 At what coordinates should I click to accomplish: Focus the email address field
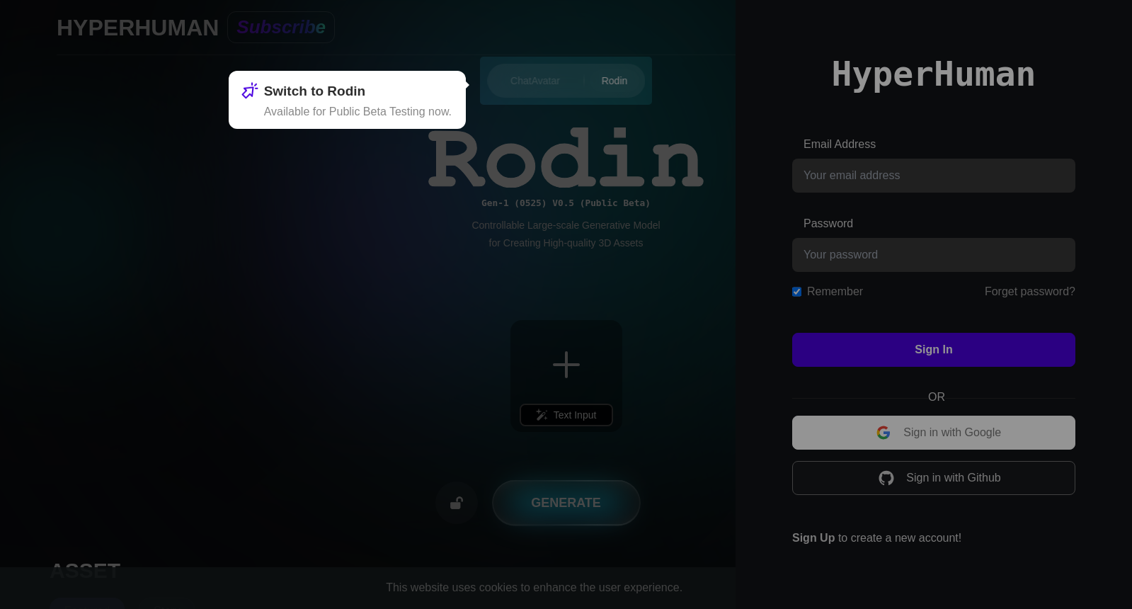(934, 176)
